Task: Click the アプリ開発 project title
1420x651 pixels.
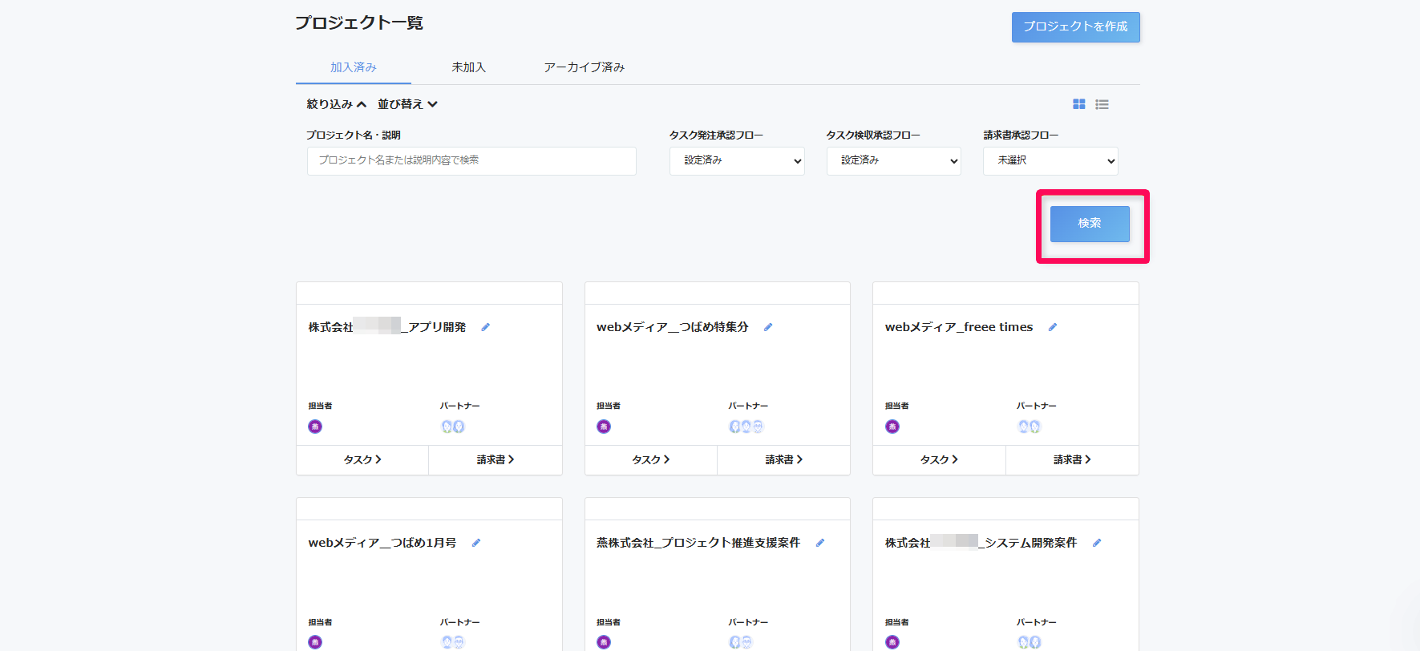Action: click(387, 327)
